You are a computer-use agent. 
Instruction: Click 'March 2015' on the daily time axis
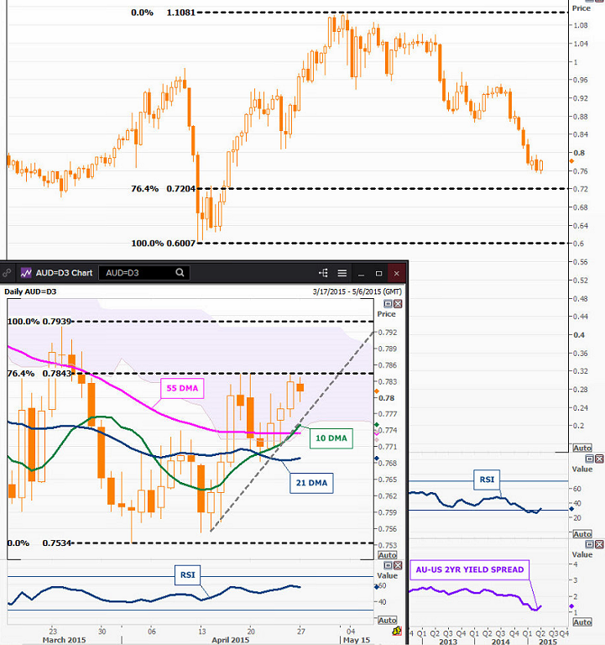pos(64,640)
